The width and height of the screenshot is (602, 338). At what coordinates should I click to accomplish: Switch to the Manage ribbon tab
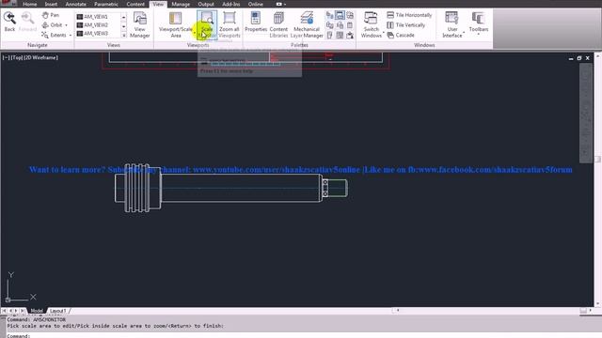(x=181, y=4)
